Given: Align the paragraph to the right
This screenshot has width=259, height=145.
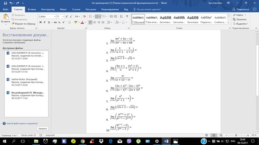Looking at the screenshot, I should coord(99,22).
